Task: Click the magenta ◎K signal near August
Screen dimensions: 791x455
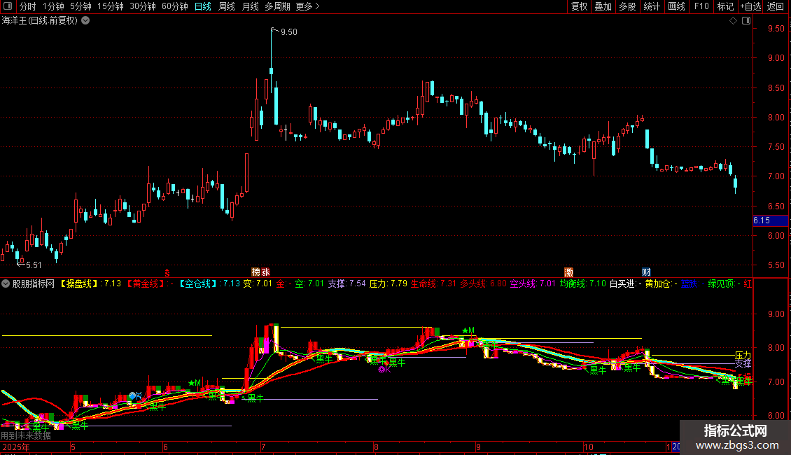Action: [x=384, y=369]
